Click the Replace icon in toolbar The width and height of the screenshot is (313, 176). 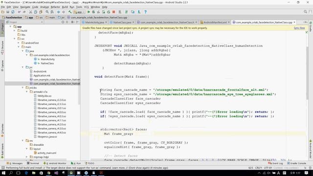click(52, 12)
